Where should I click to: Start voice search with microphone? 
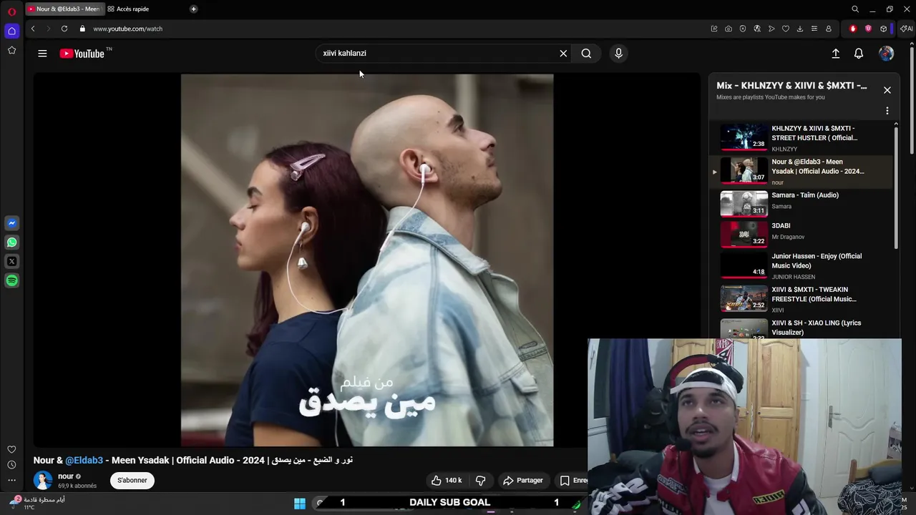[x=619, y=54]
